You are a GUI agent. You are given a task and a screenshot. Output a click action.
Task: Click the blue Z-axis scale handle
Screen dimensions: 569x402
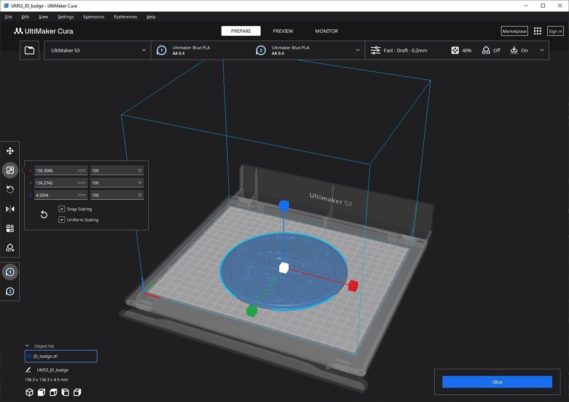click(284, 205)
